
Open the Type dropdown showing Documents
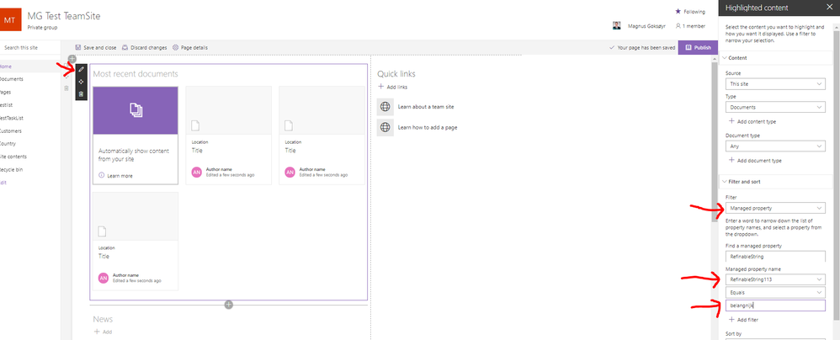[x=774, y=108]
